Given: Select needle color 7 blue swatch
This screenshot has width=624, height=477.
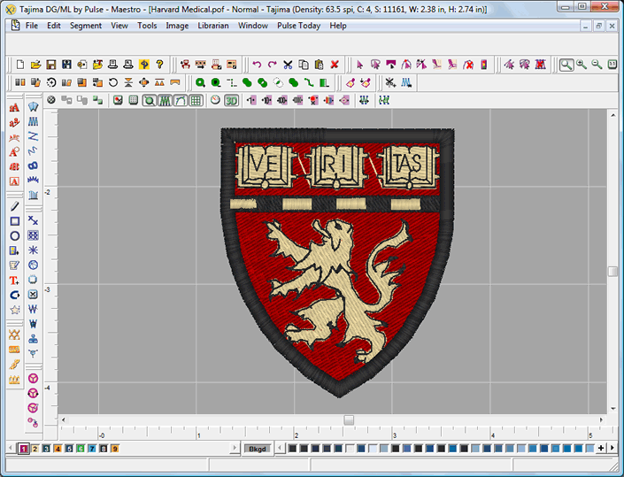Looking at the screenshot, I should click(92, 449).
